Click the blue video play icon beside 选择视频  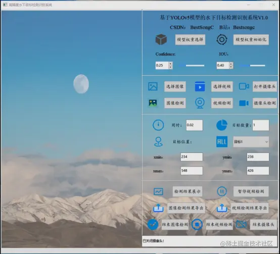tap(200, 86)
